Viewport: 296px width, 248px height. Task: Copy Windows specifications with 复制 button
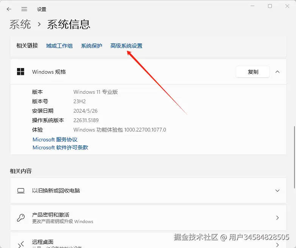coord(253,72)
